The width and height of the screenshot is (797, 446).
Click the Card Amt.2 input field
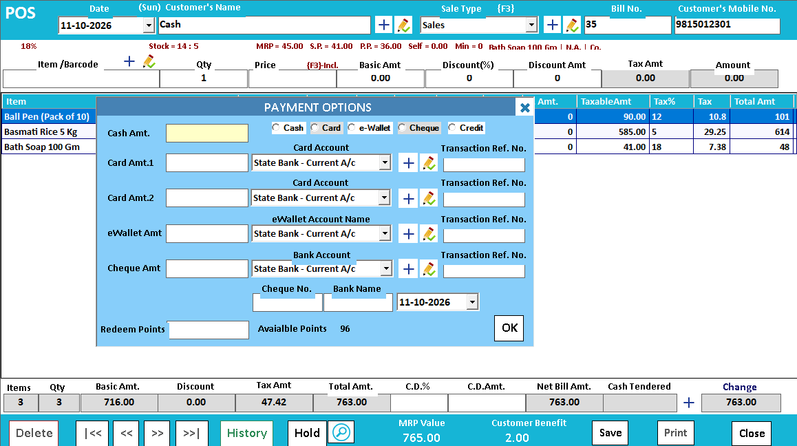tap(207, 198)
